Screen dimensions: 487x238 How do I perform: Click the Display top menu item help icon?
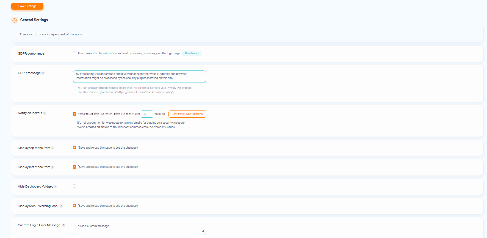point(52,148)
